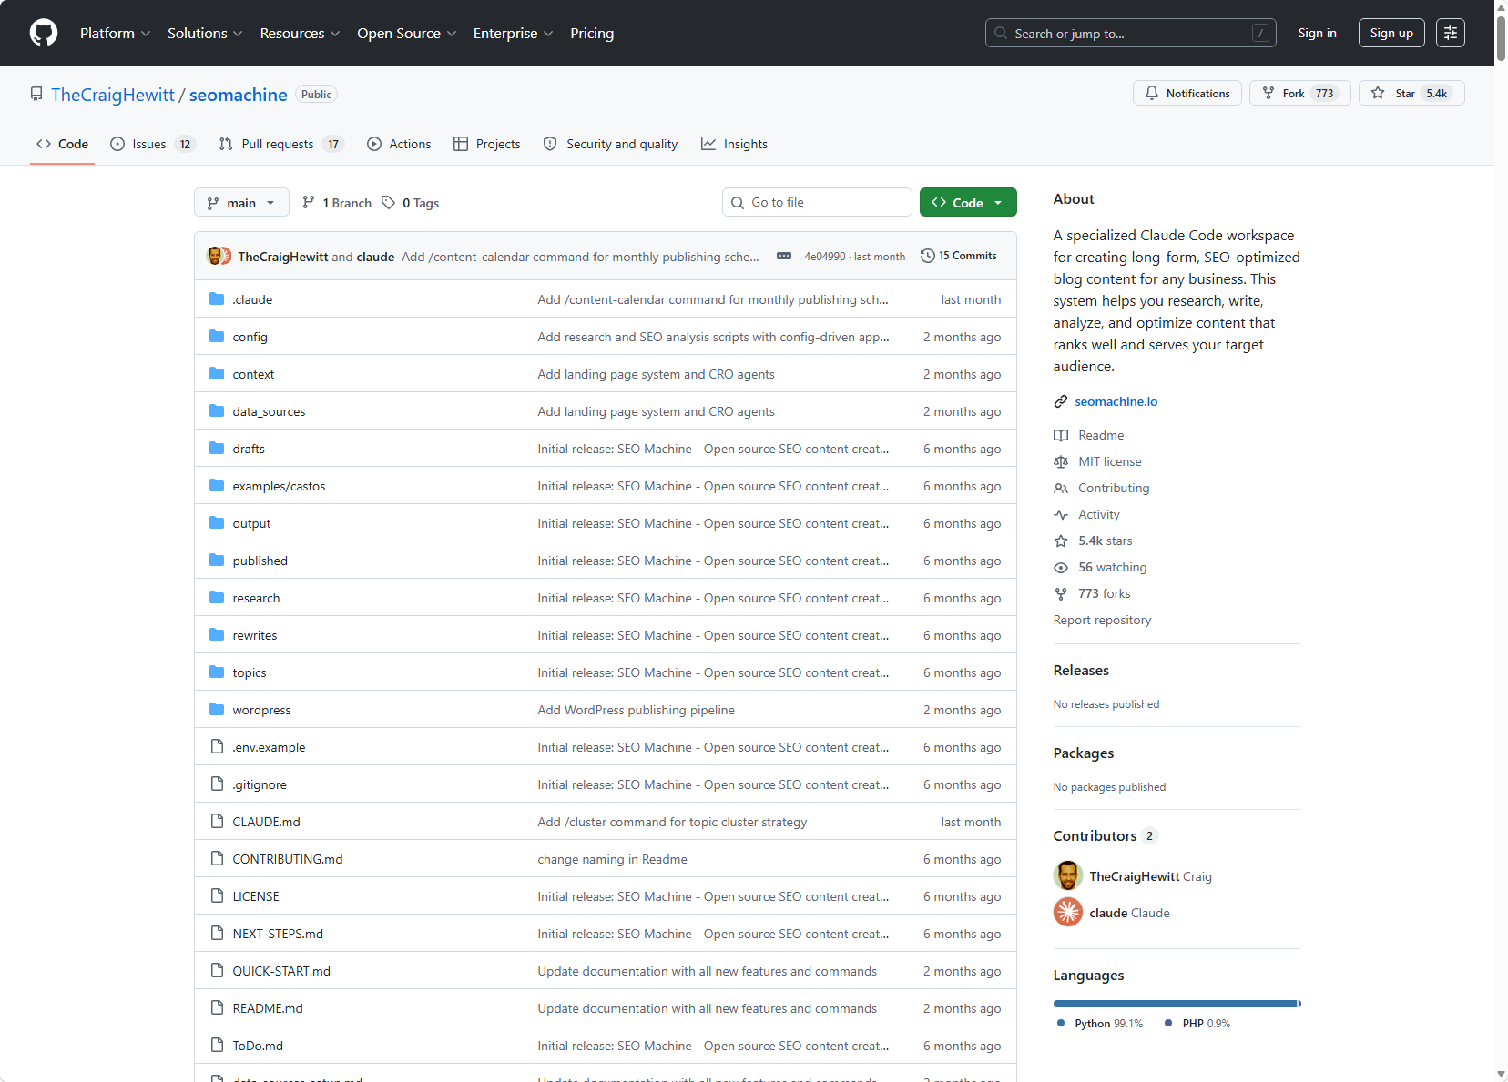Click the config folder icon

pyautogui.click(x=217, y=337)
